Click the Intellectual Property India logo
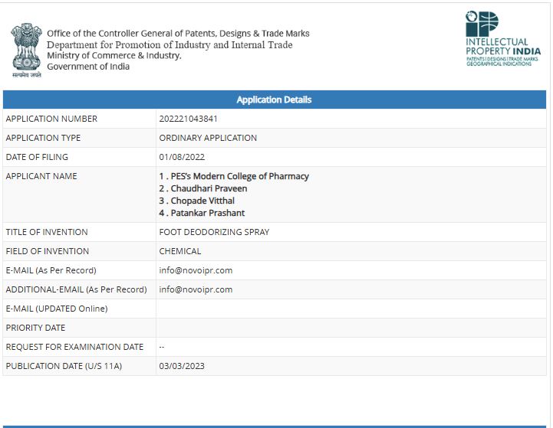The height and width of the screenshot is (428, 553). 503,39
